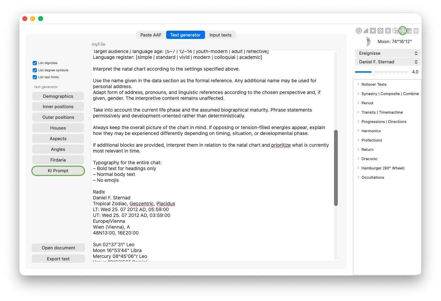Viewport: 441px width, 301px height.
Task: Open the Ereignisse dropdown
Action: (x=388, y=53)
